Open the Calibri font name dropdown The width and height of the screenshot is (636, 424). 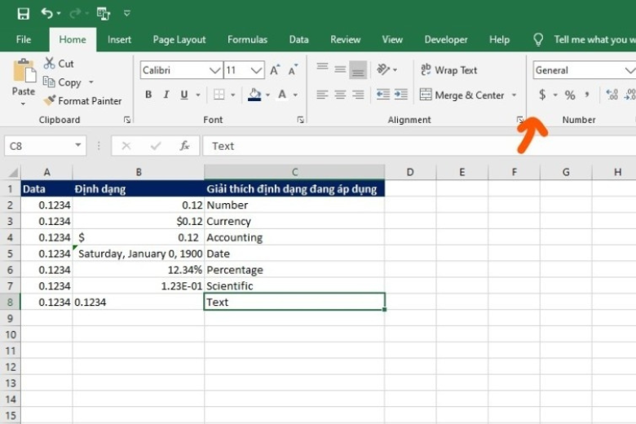(x=215, y=71)
